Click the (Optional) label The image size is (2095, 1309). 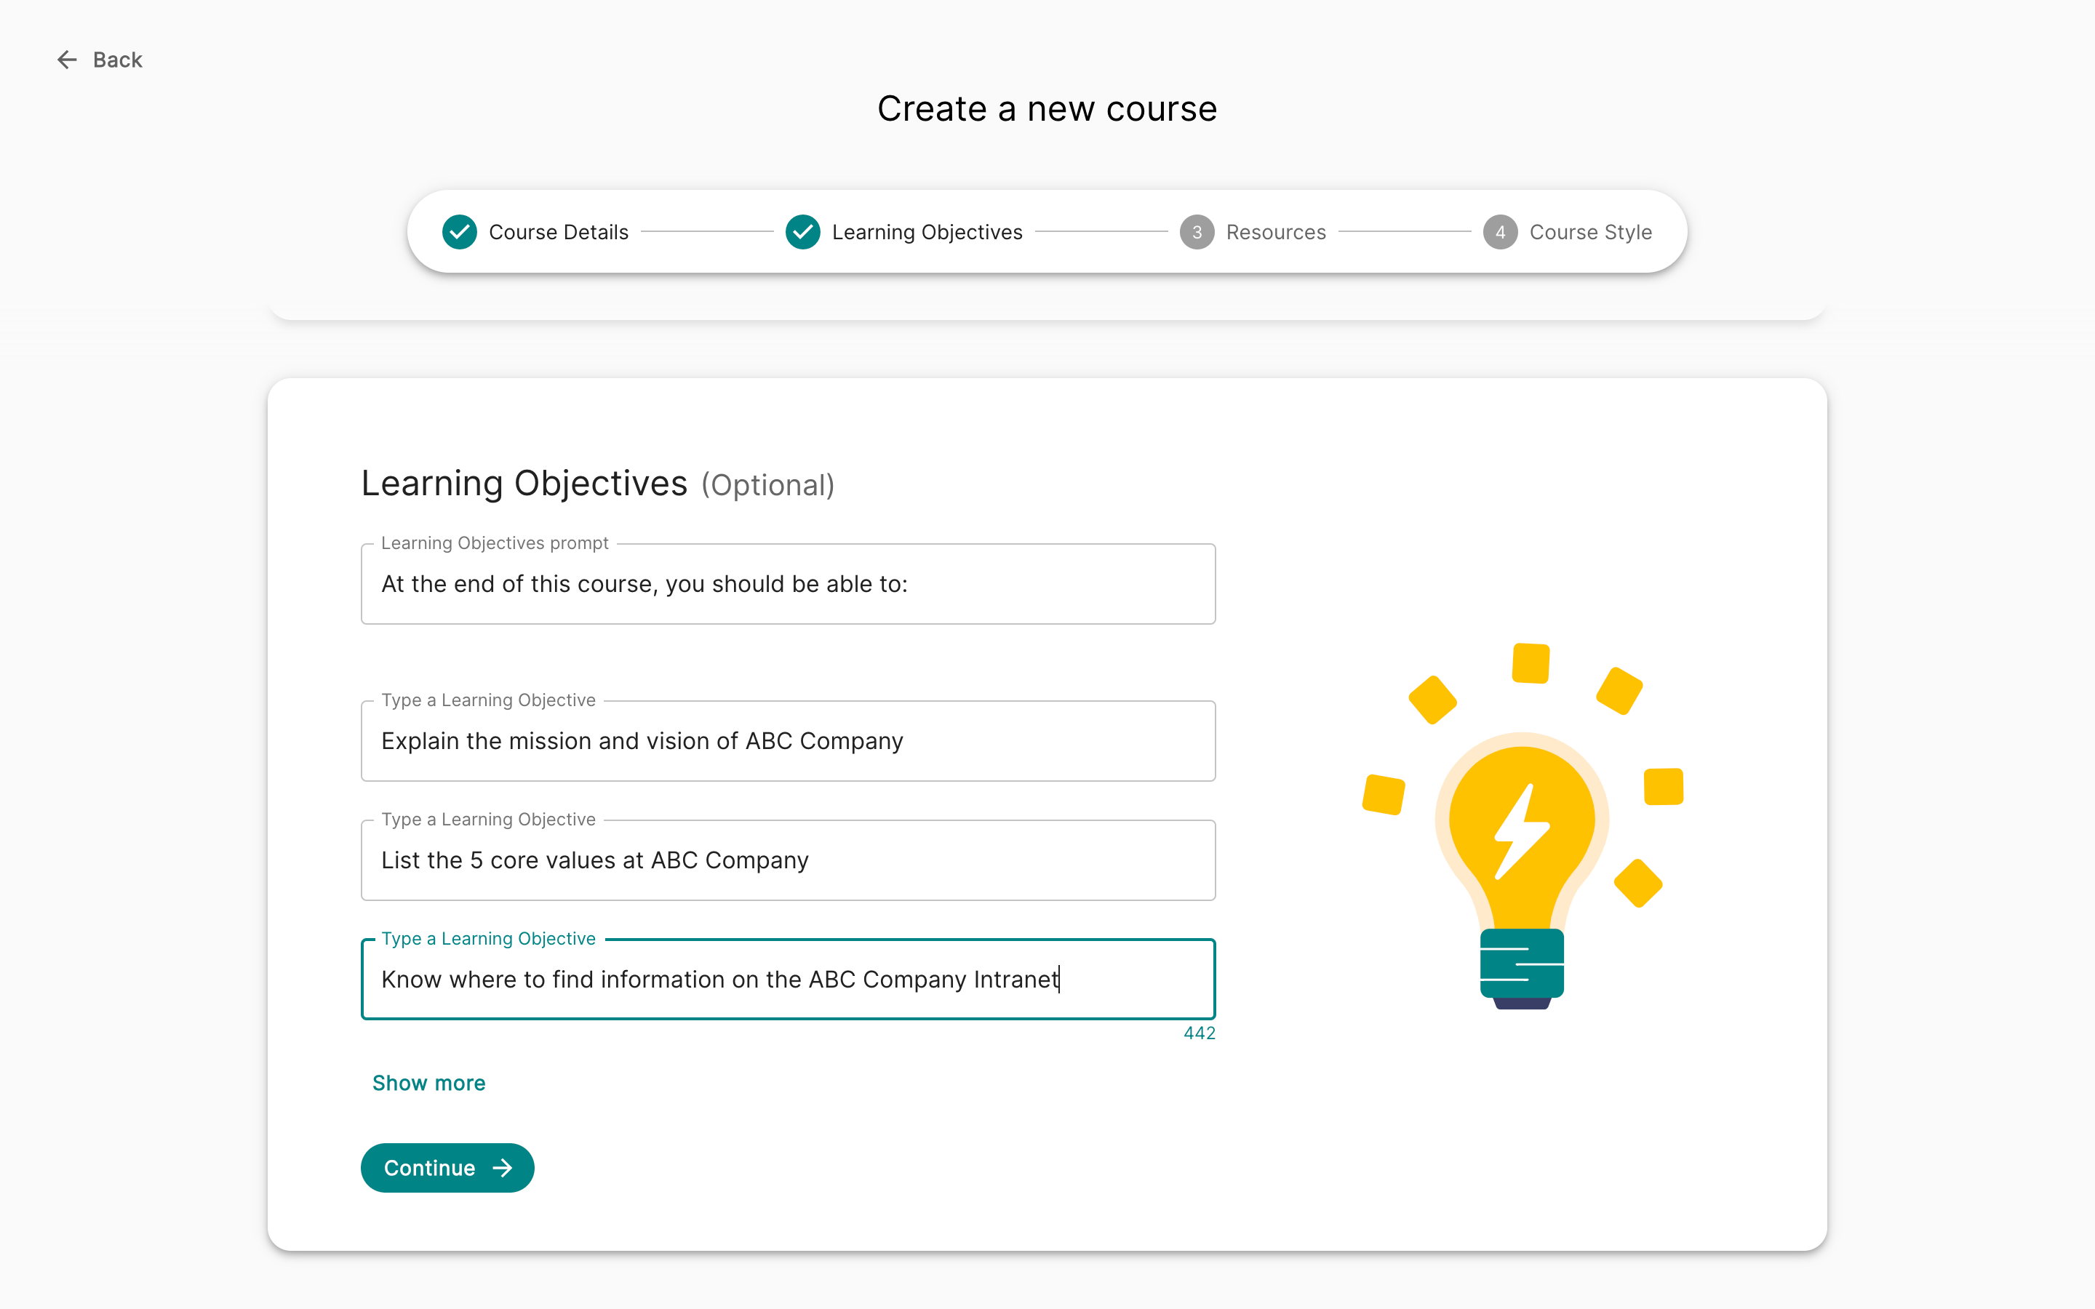click(x=768, y=485)
